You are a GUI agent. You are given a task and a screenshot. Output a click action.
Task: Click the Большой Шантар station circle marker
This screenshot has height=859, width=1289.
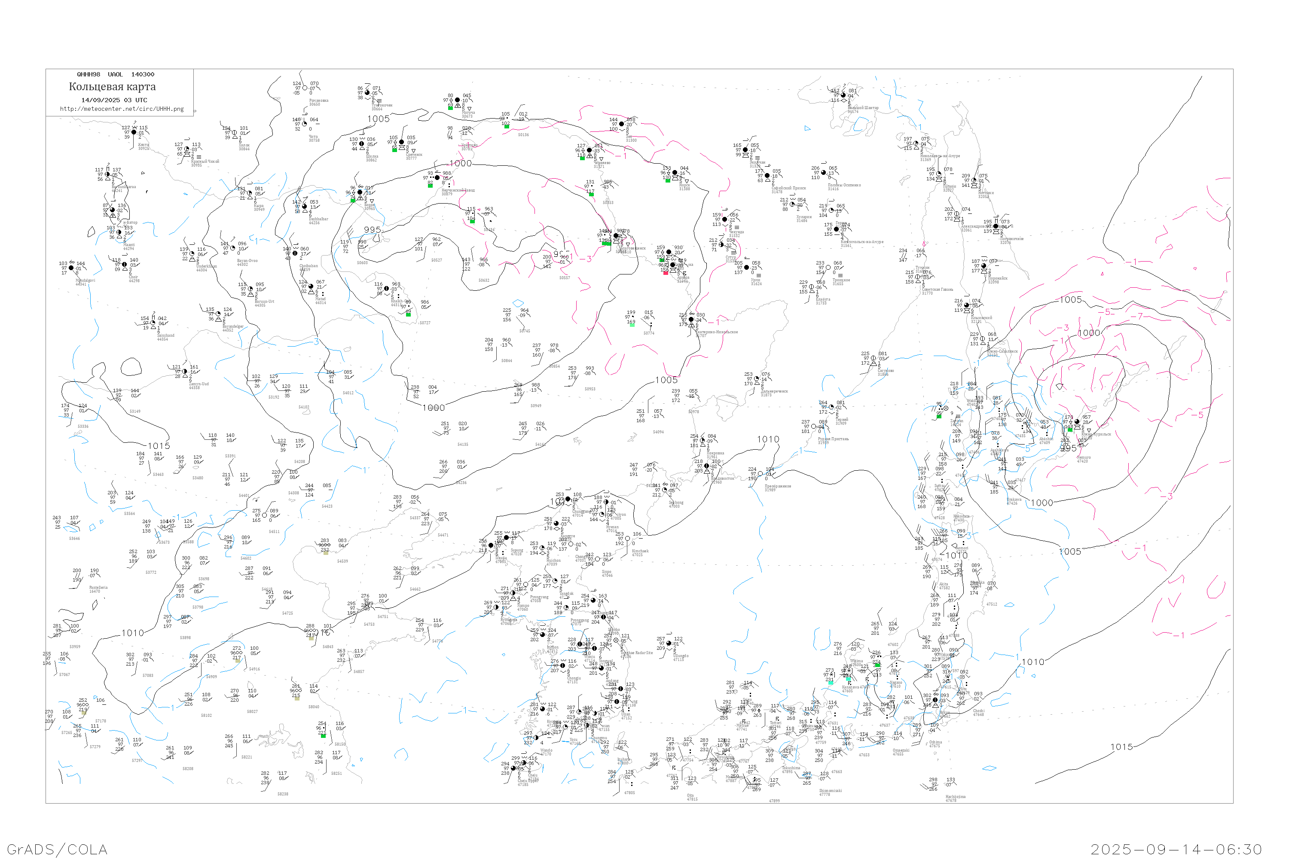click(x=843, y=95)
